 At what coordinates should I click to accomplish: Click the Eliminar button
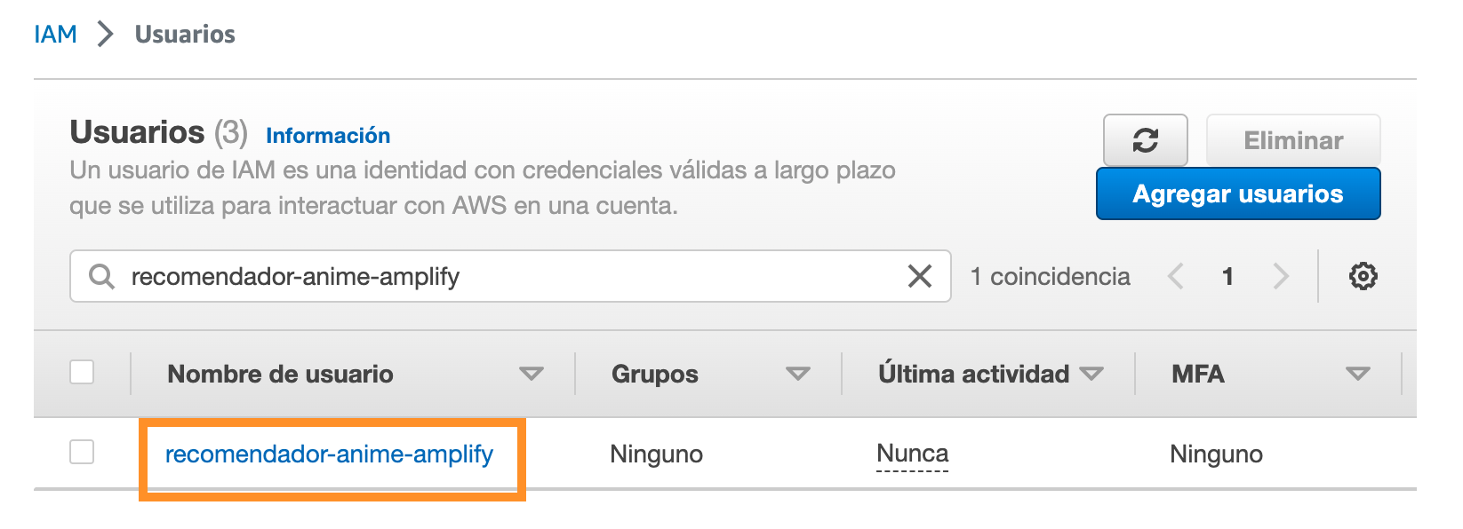(1293, 140)
